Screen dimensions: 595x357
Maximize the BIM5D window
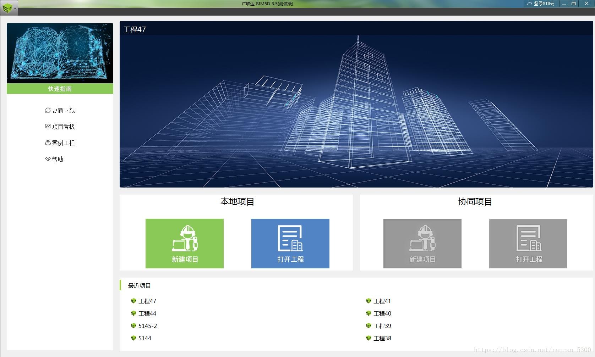573,4
